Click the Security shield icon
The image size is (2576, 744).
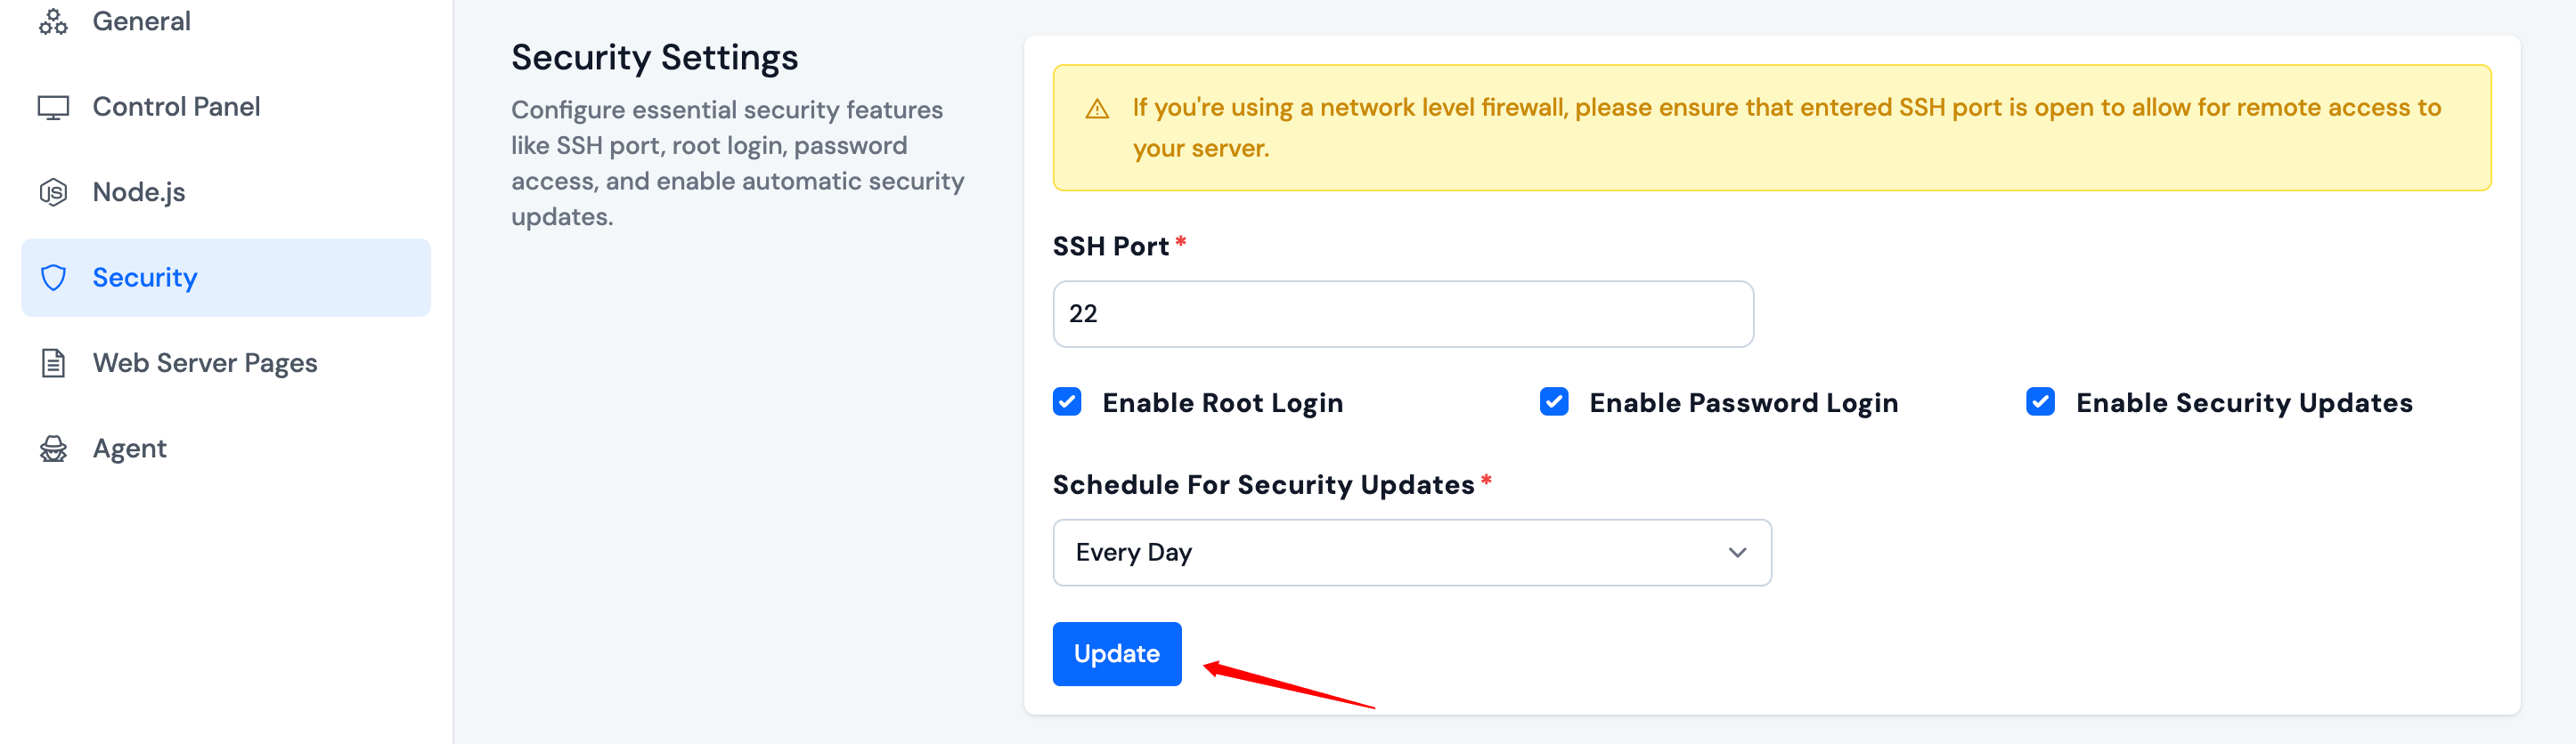[53, 278]
